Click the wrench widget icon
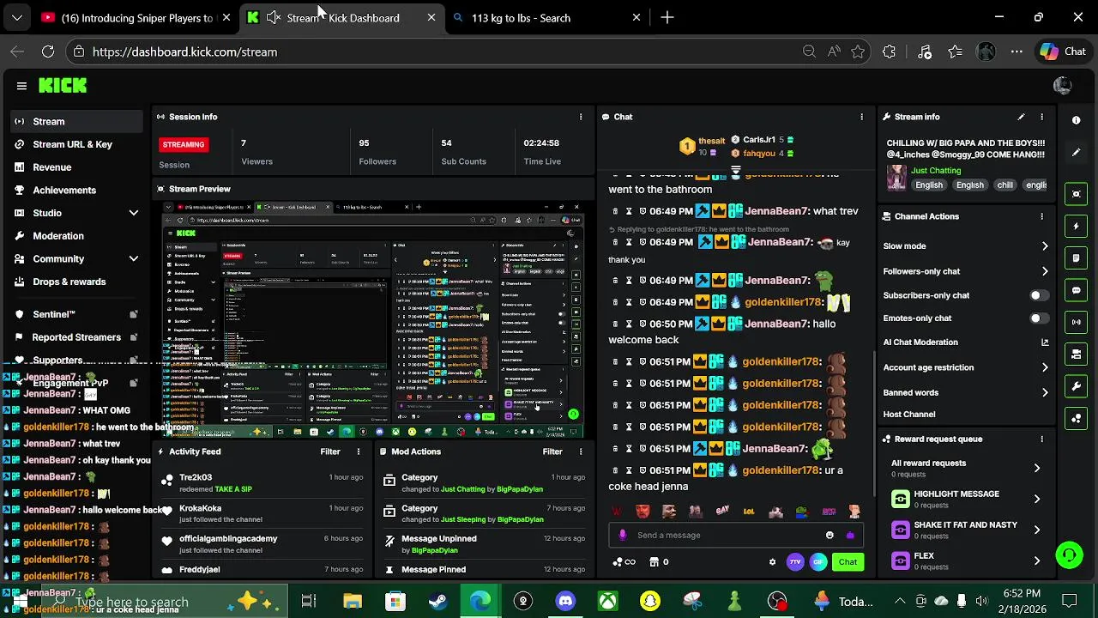Viewport: 1098px width, 618px height. (1076, 386)
